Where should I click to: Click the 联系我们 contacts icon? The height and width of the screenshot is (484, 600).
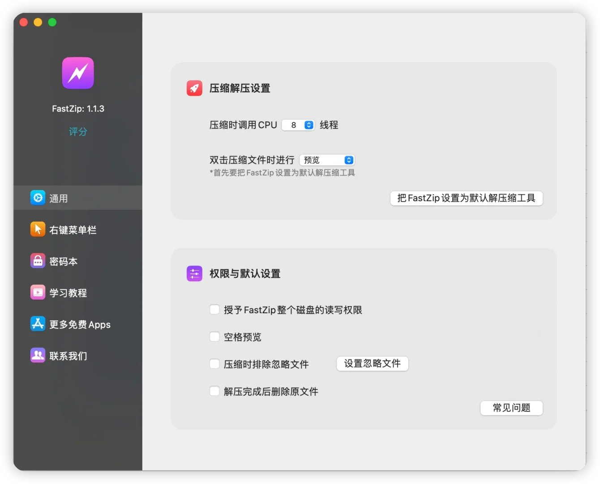pyautogui.click(x=38, y=355)
